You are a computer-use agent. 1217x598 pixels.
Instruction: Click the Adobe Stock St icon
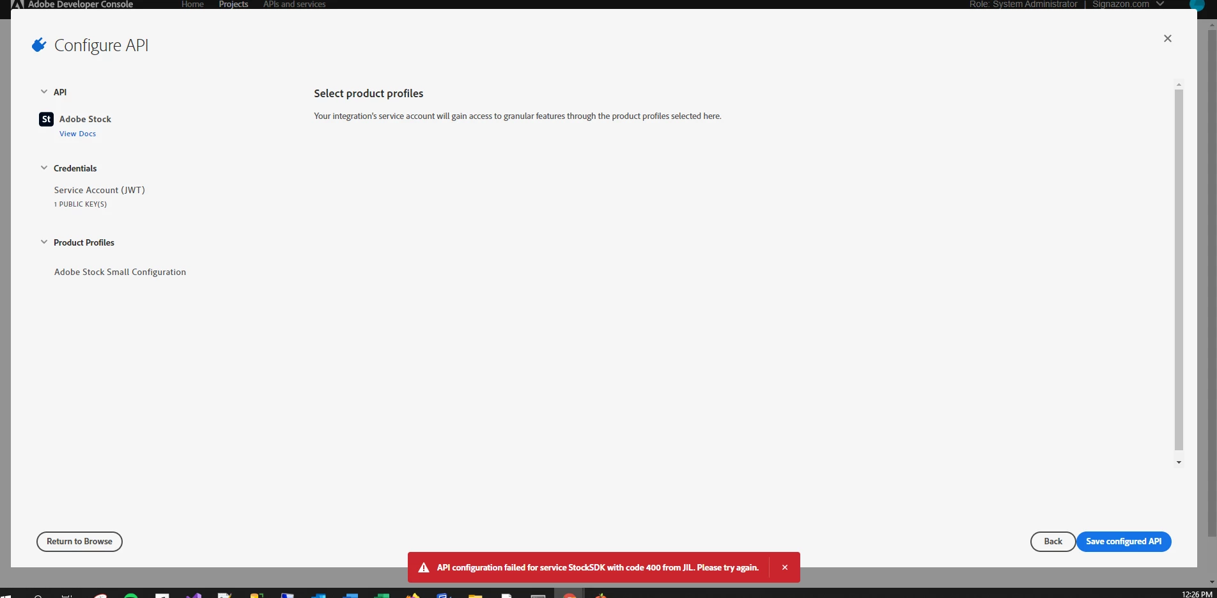[46, 119]
